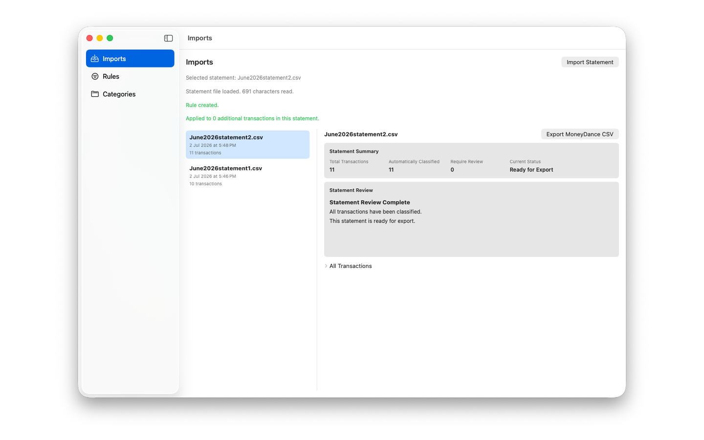Click "Applied to 0 additional transactions" message
Viewport: 704px width, 440px height.
[x=252, y=118]
